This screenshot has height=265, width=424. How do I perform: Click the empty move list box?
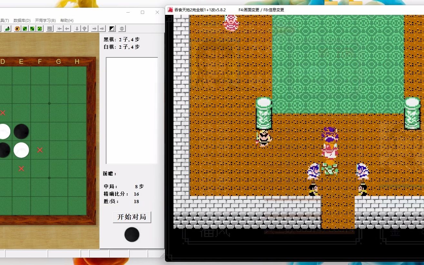click(x=132, y=111)
